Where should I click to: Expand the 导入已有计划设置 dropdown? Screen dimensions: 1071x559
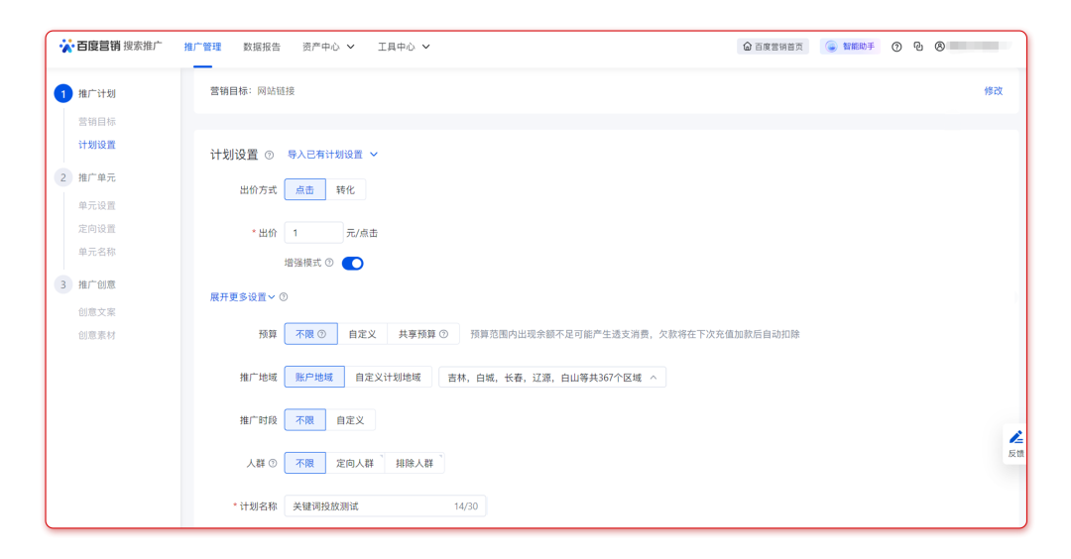(332, 155)
